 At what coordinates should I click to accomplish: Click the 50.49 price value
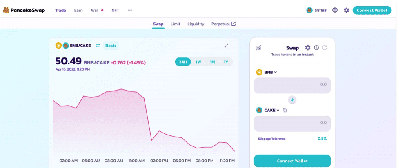(x=69, y=61)
